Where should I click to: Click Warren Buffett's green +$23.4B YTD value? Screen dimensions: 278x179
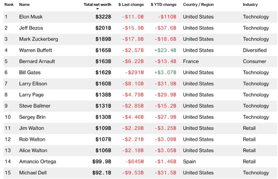coord(165,50)
